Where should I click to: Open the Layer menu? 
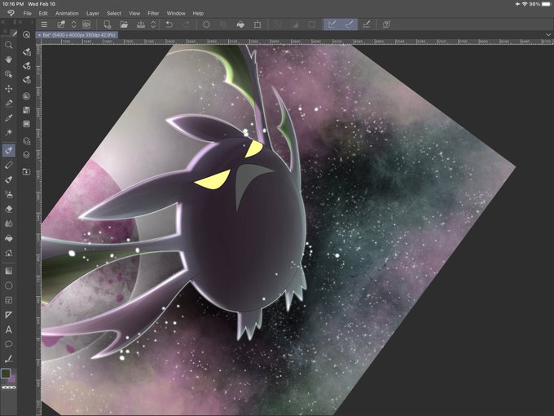tap(93, 13)
